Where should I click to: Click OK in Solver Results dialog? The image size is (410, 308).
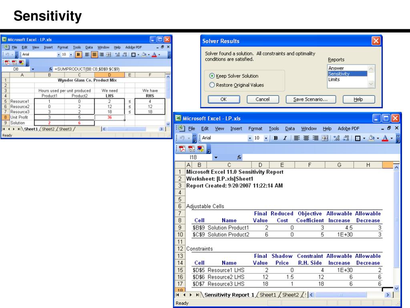click(x=223, y=99)
